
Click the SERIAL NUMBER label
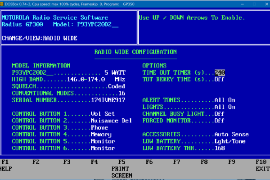[34, 100]
